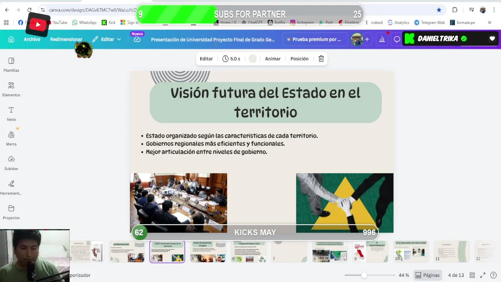Open the timing 5.0 s control
Viewport: 501px width, 282px height.
[x=231, y=59]
